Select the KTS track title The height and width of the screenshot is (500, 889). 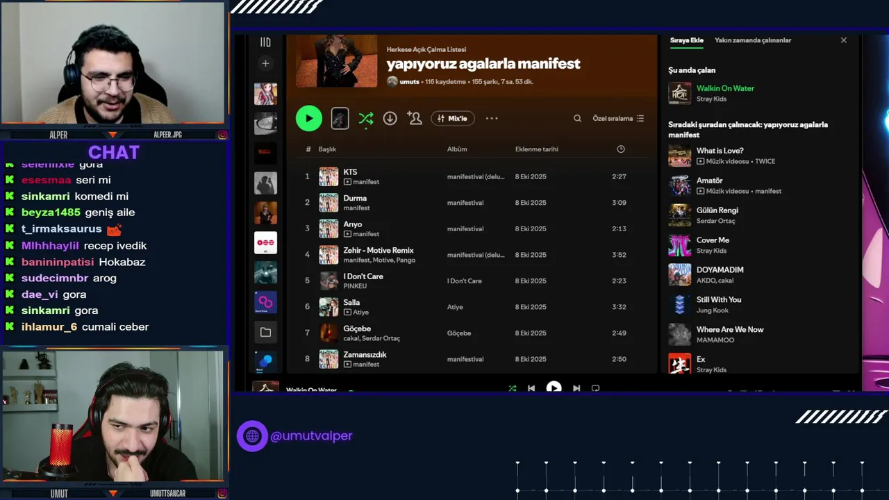[350, 172]
